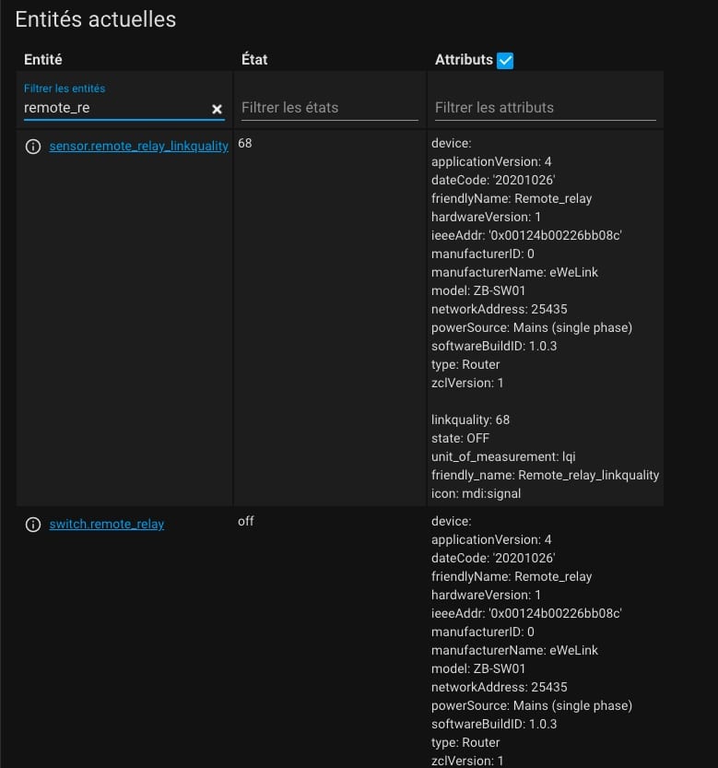
Task: Click the Filtrer les entités label
Action: coord(65,89)
